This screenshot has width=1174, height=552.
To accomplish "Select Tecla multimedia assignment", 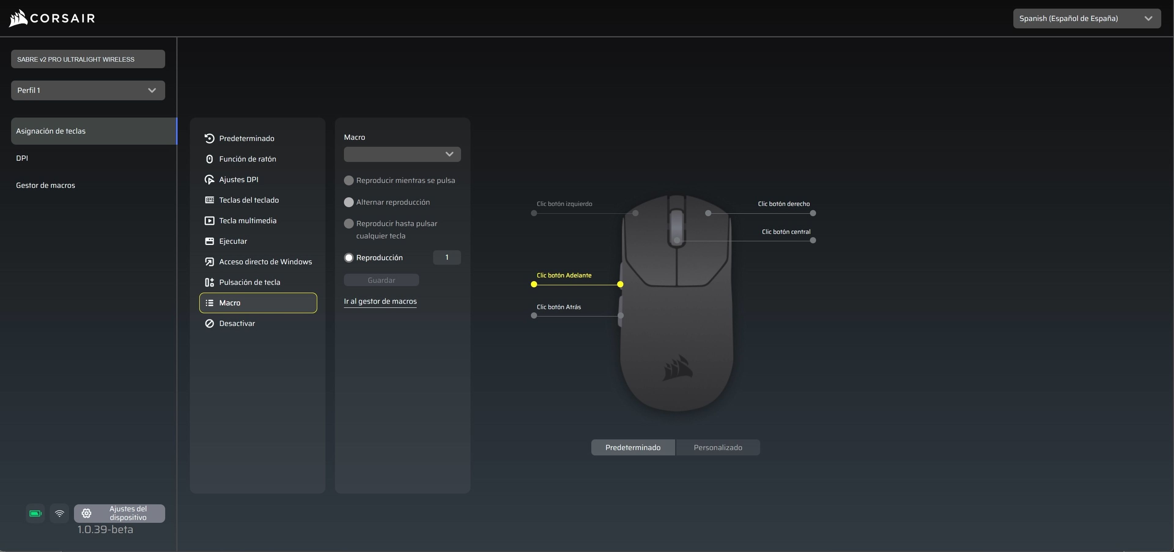I will coord(247,220).
